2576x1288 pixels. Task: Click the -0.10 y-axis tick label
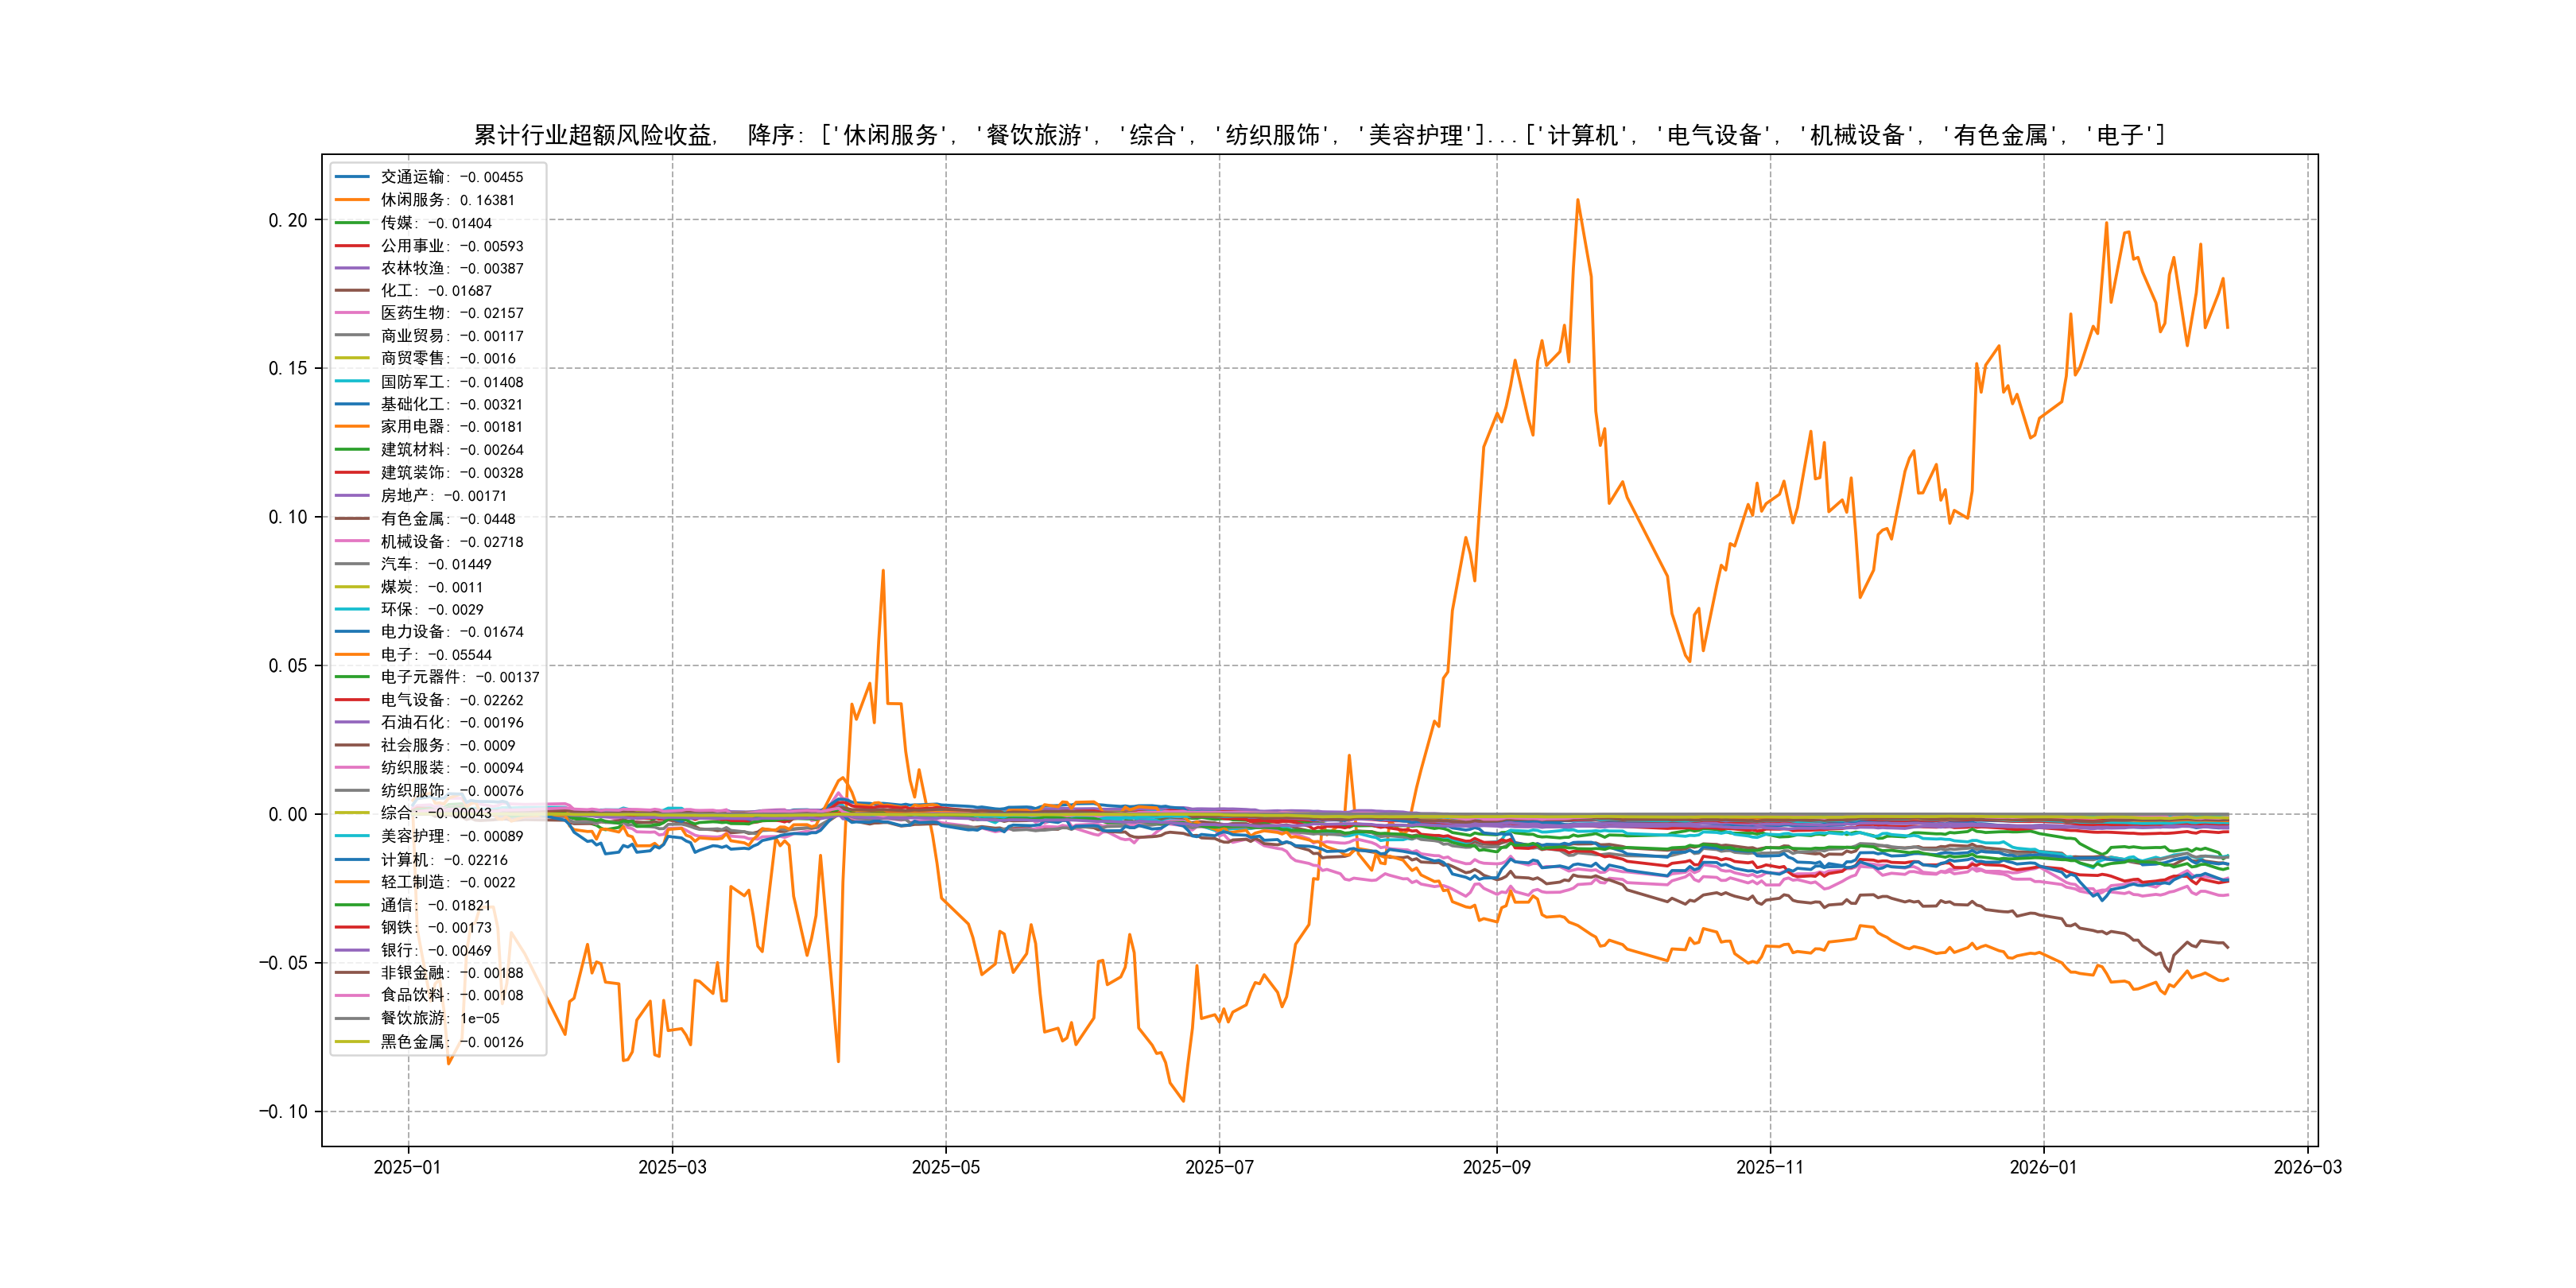point(283,1112)
